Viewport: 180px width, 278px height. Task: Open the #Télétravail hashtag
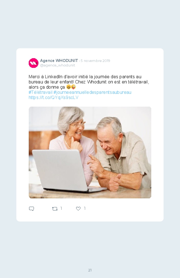coord(40,92)
